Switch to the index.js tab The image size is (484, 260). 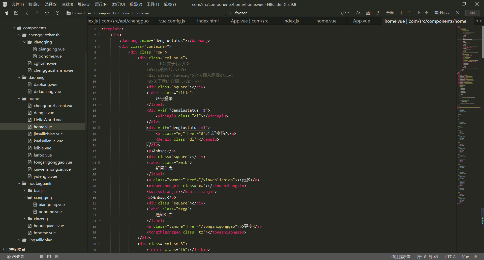(291, 21)
